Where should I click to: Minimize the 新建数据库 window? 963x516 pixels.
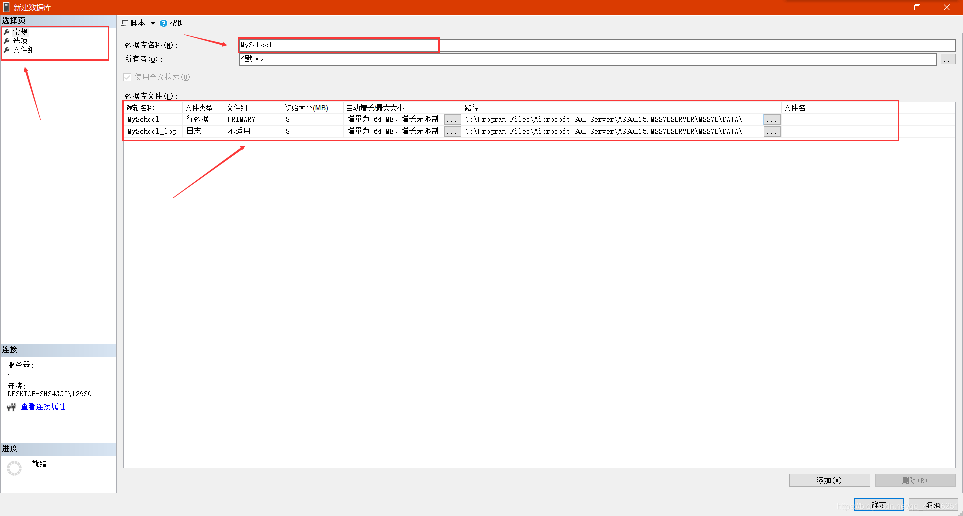(888, 7)
